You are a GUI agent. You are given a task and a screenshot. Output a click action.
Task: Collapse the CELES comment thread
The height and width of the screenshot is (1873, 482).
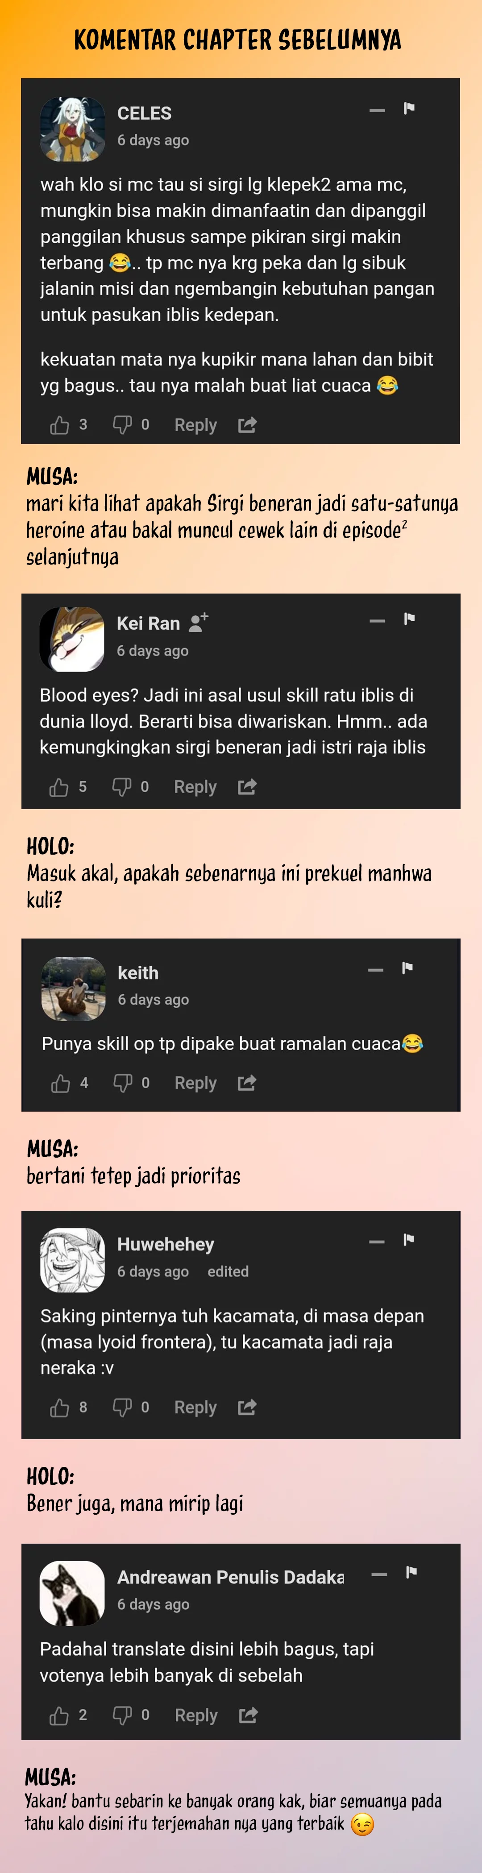coord(377,111)
